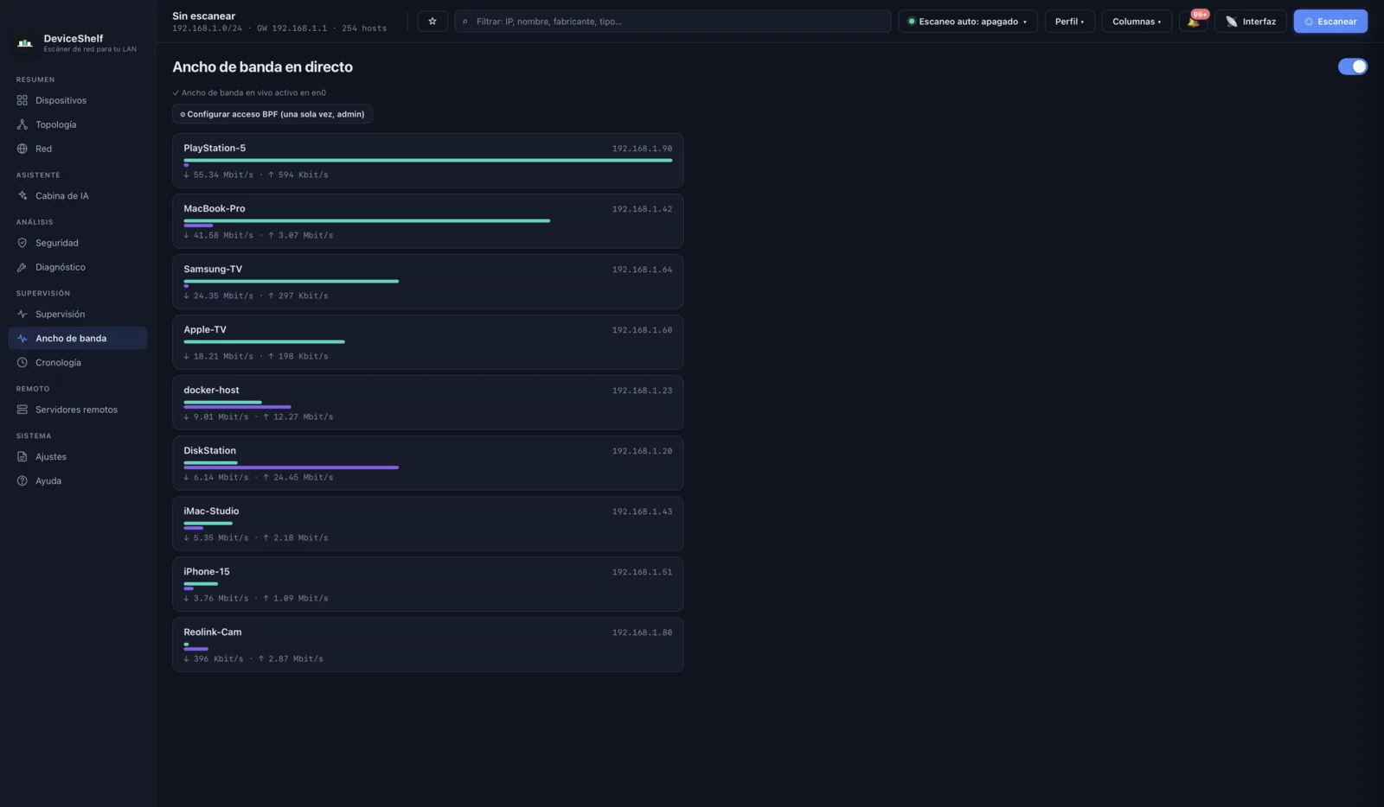The image size is (1384, 807).
Task: Select Seguridad in the sidebar
Action: 78,243
